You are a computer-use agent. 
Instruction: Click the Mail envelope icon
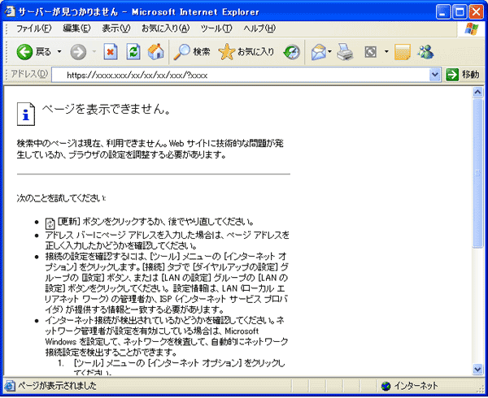click(318, 52)
